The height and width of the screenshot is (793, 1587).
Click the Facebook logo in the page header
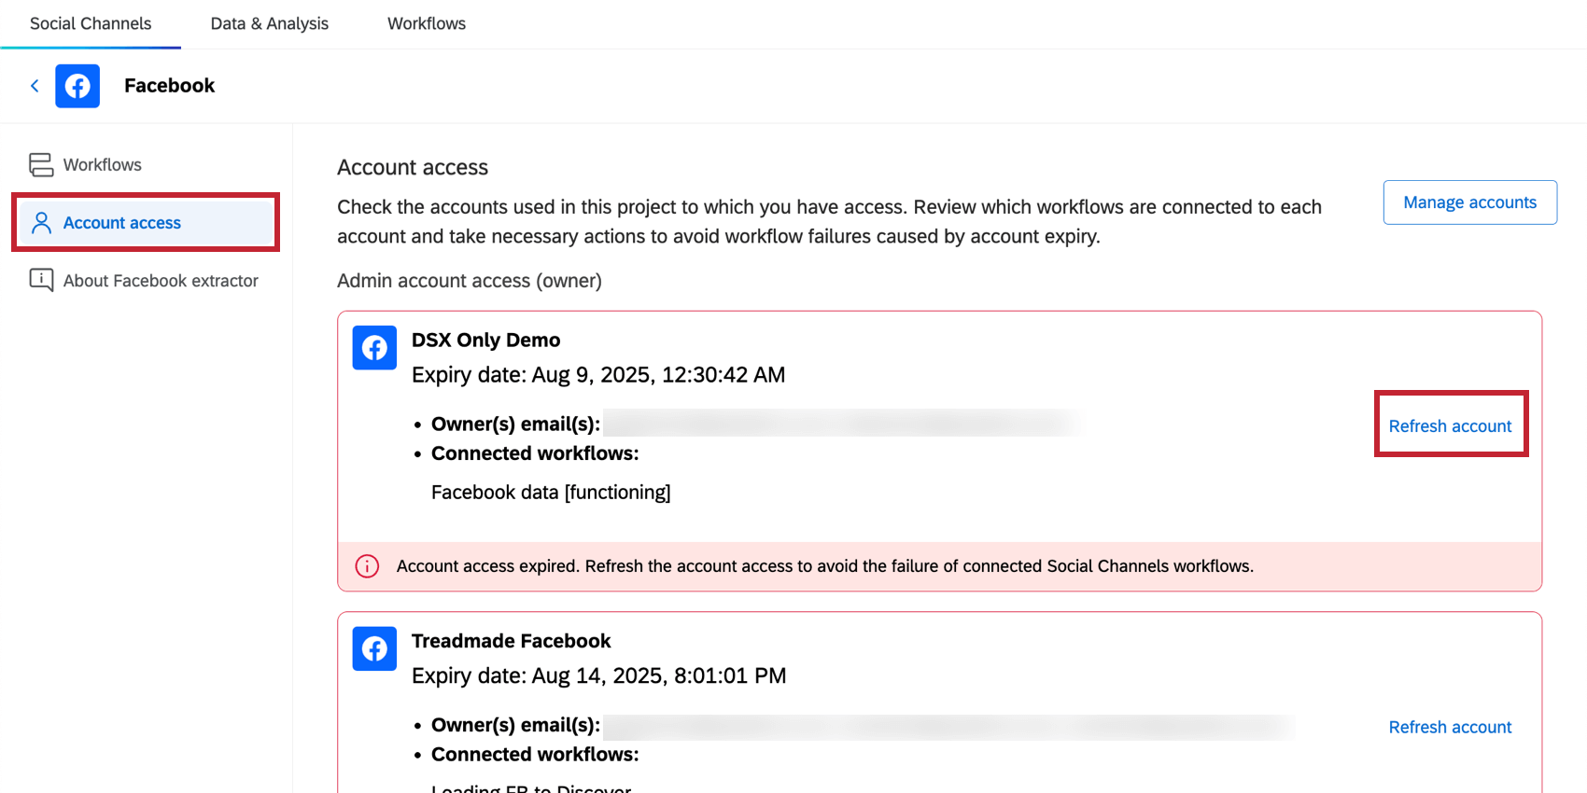coord(77,86)
